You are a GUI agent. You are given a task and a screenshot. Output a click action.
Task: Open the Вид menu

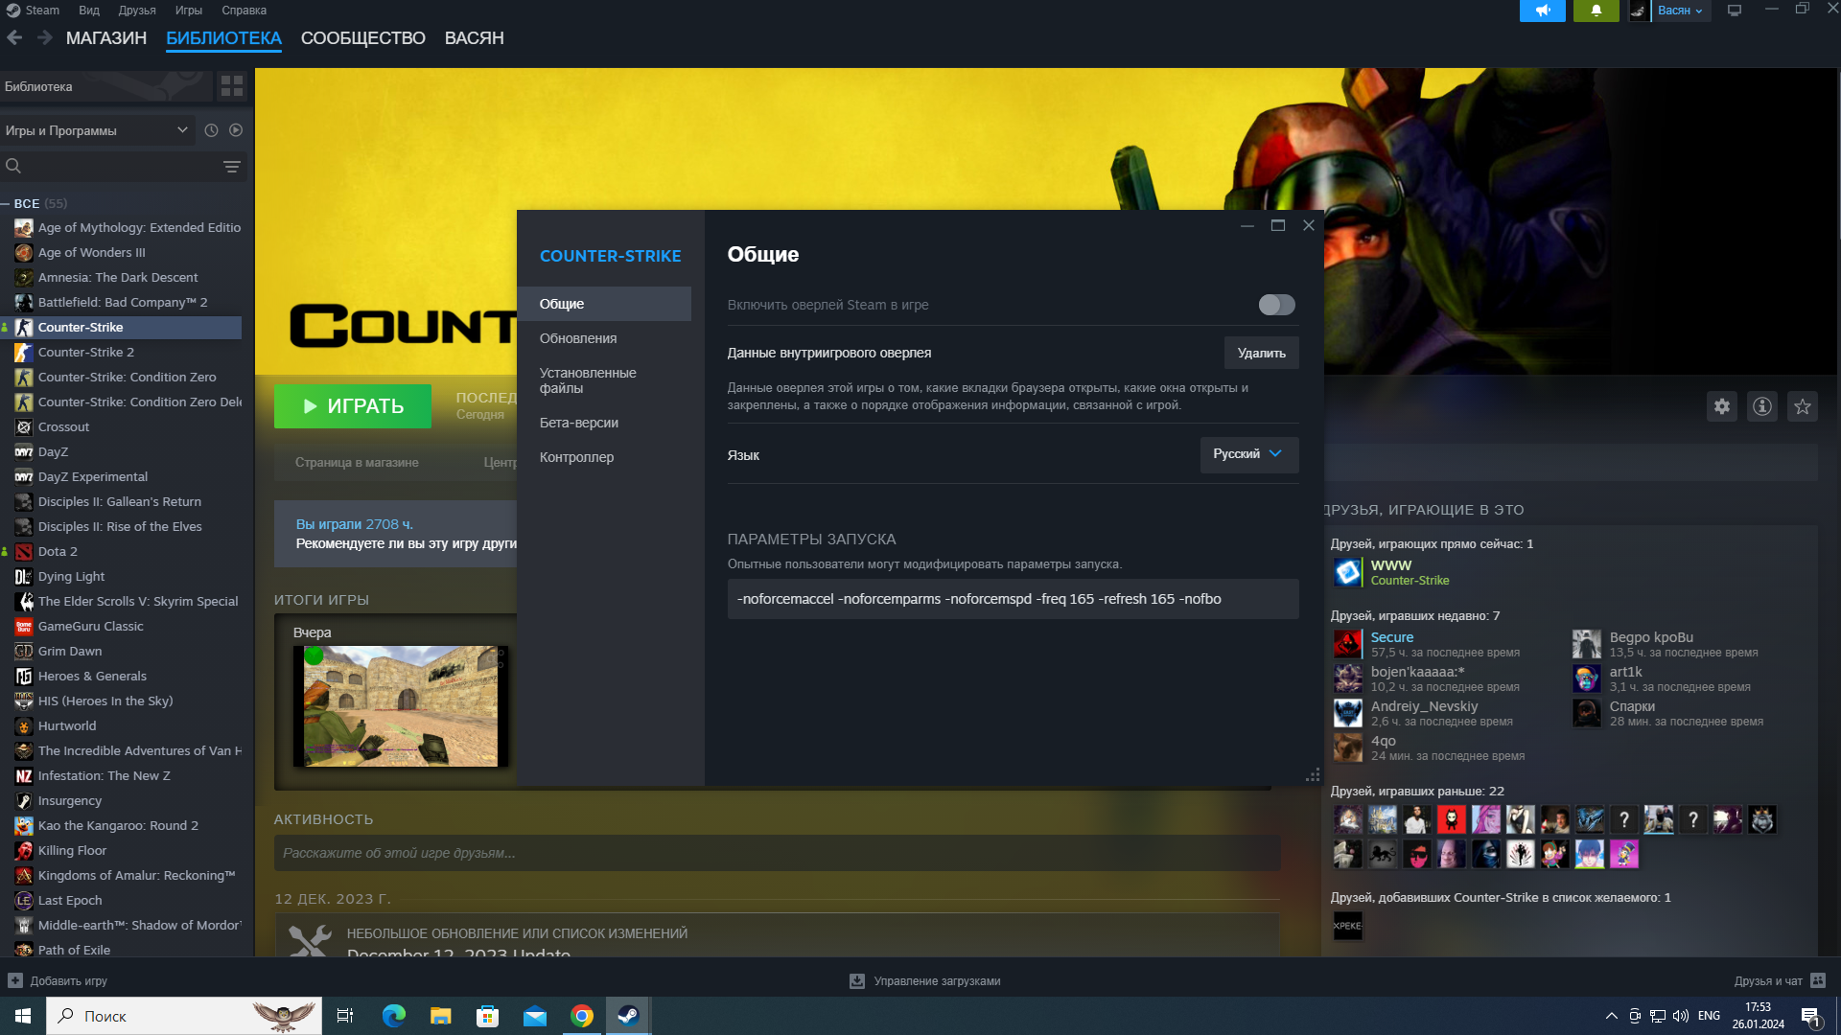click(89, 11)
